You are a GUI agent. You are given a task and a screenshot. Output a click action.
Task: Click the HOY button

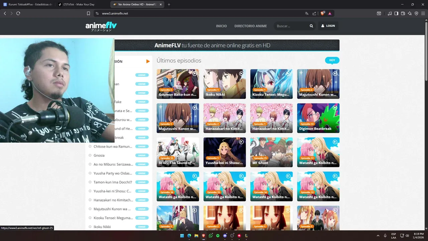332,60
